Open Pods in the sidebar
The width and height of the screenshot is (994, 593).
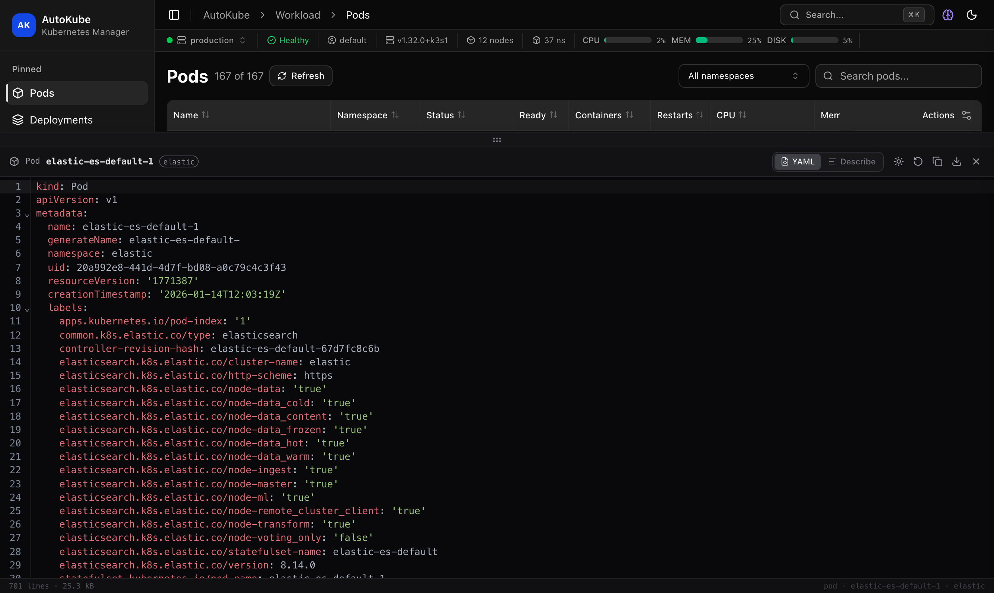pos(77,93)
